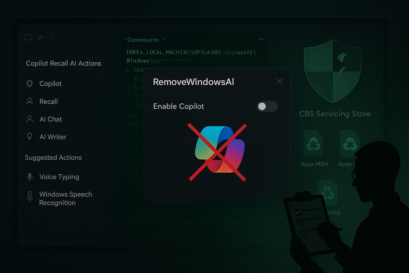
Task: Click the RemoveWindowsAI dialog title
Action: coord(194,82)
